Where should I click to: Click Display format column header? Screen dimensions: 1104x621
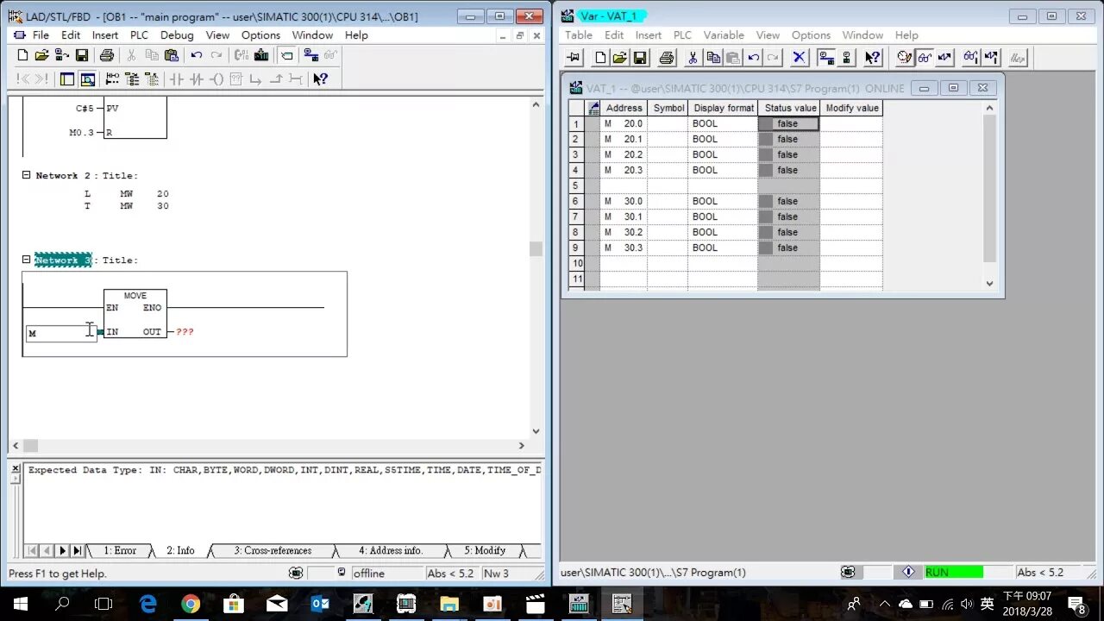(724, 108)
